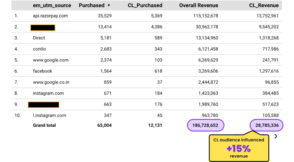294x162 pixels.
Task: Click CL_Revenue value 96,855
Action: [272, 82]
